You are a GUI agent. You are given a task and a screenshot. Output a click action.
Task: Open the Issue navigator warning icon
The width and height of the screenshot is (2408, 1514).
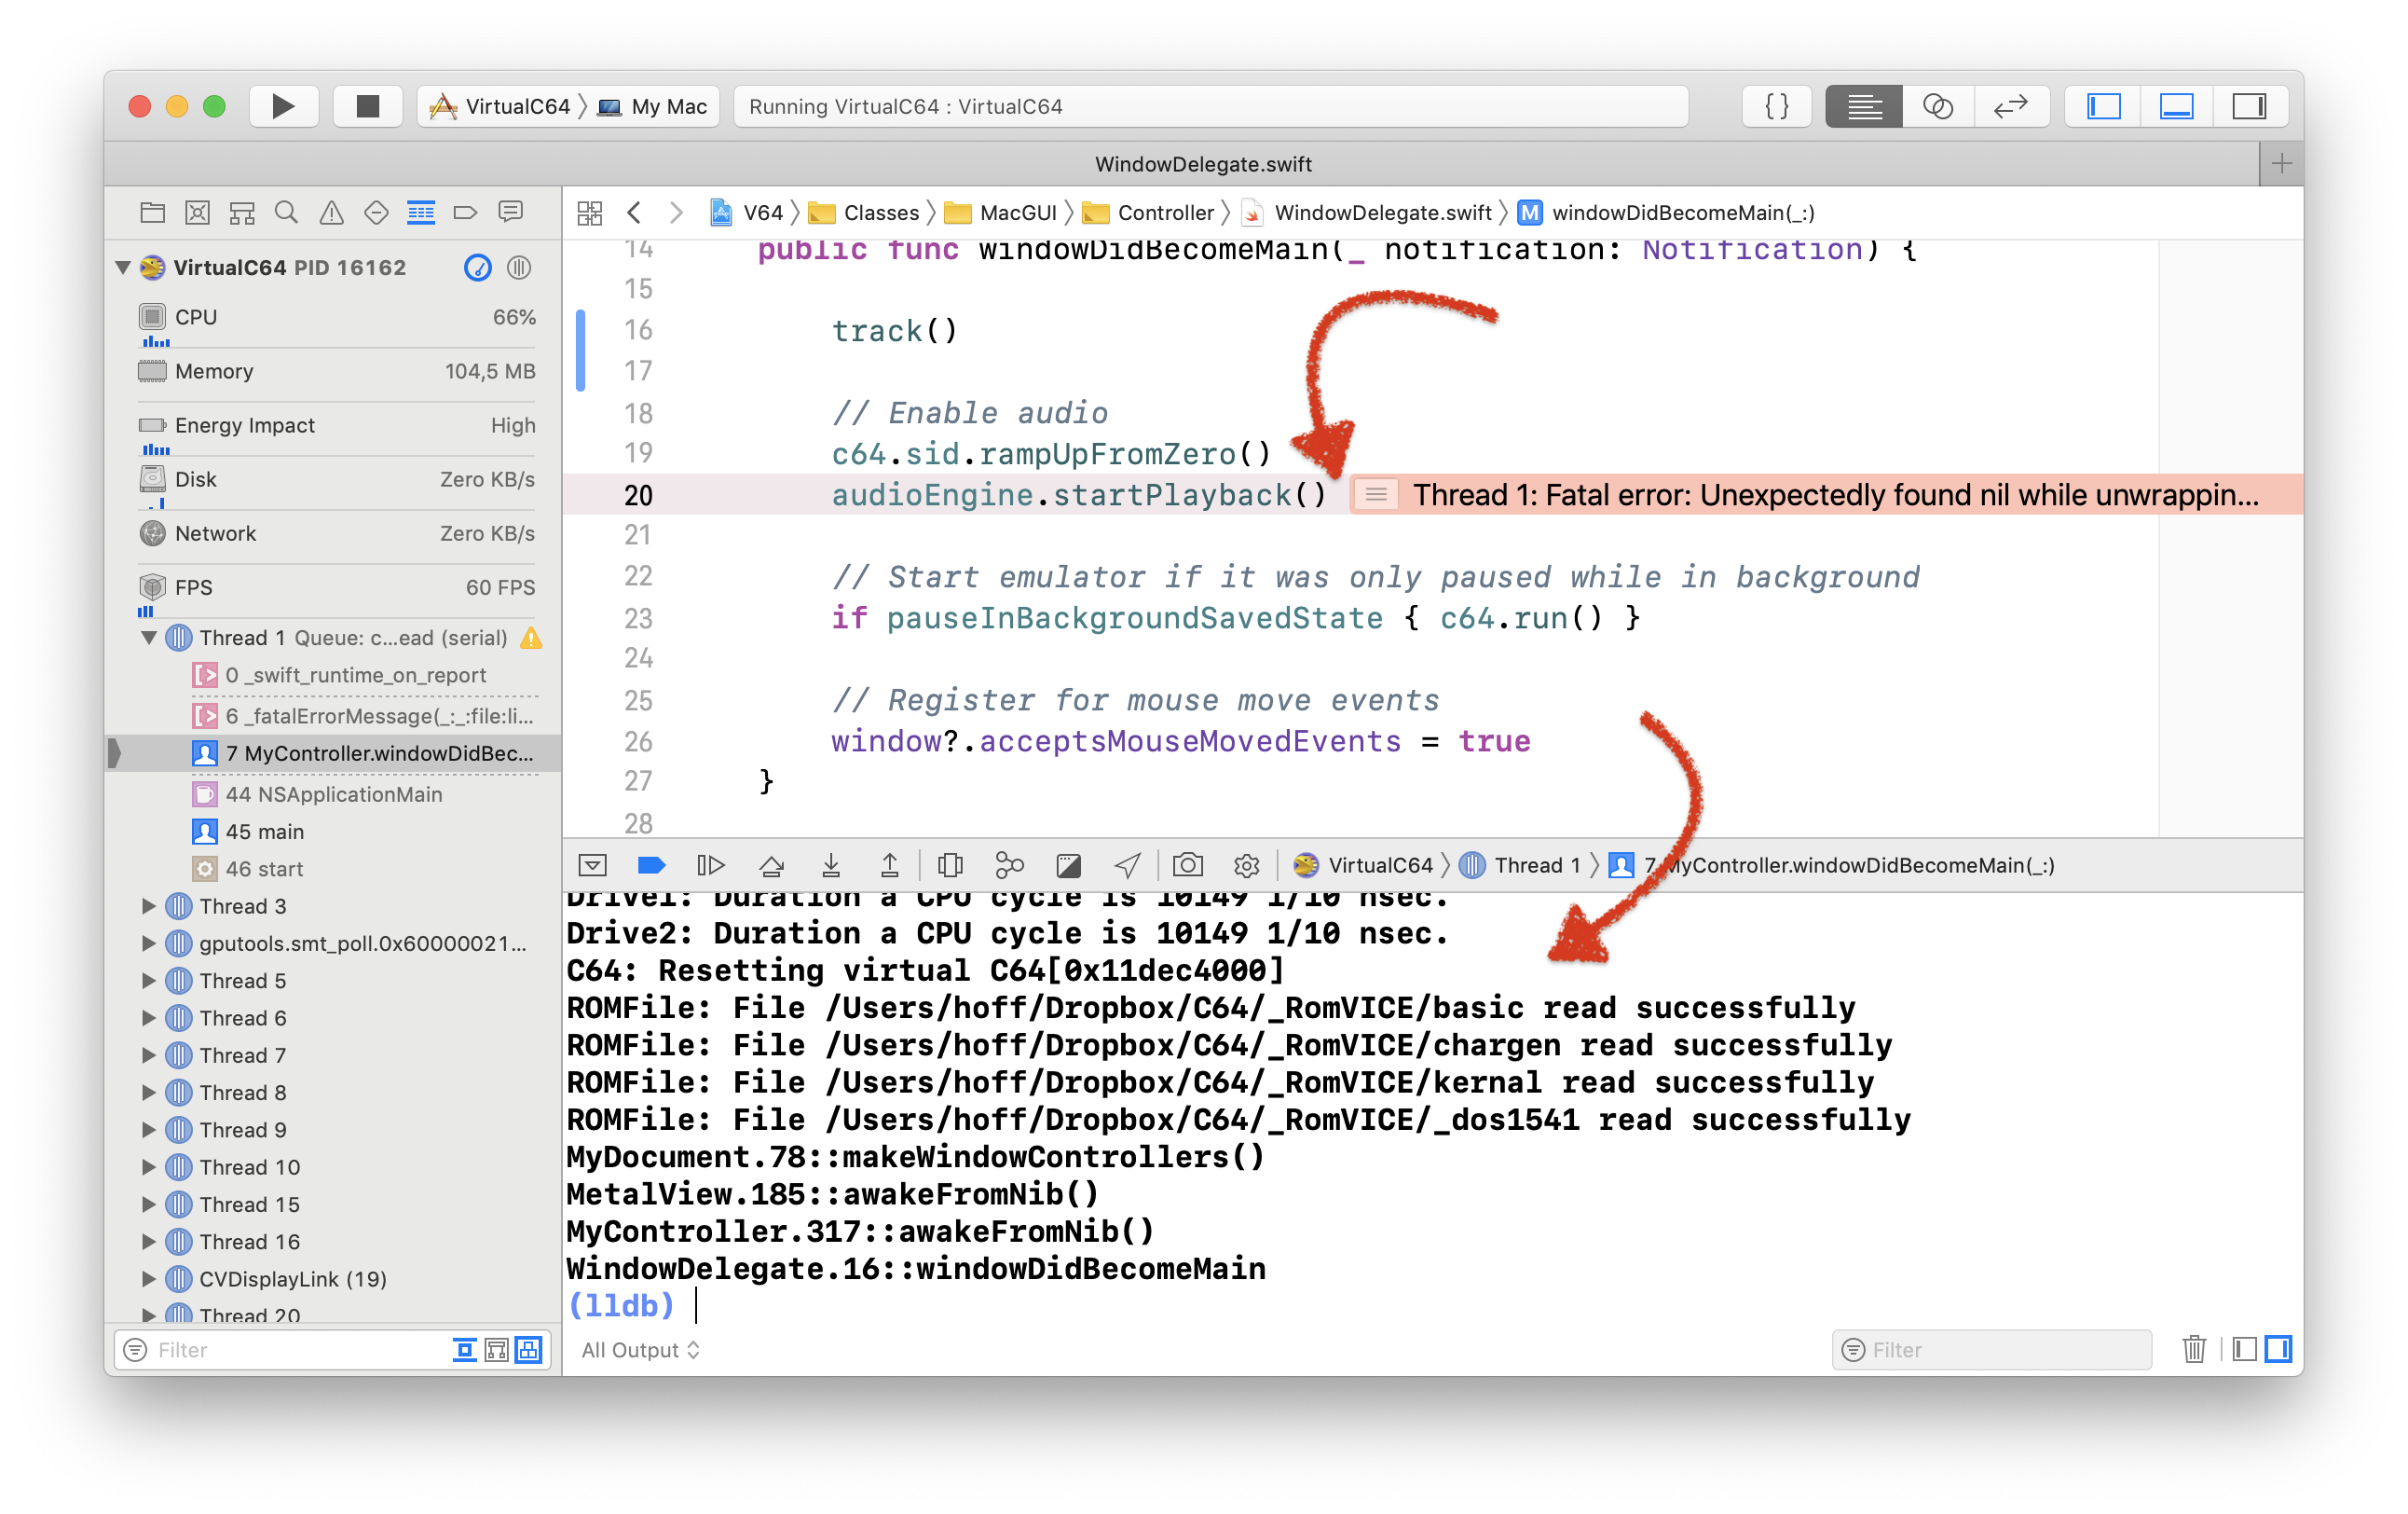tap(332, 213)
